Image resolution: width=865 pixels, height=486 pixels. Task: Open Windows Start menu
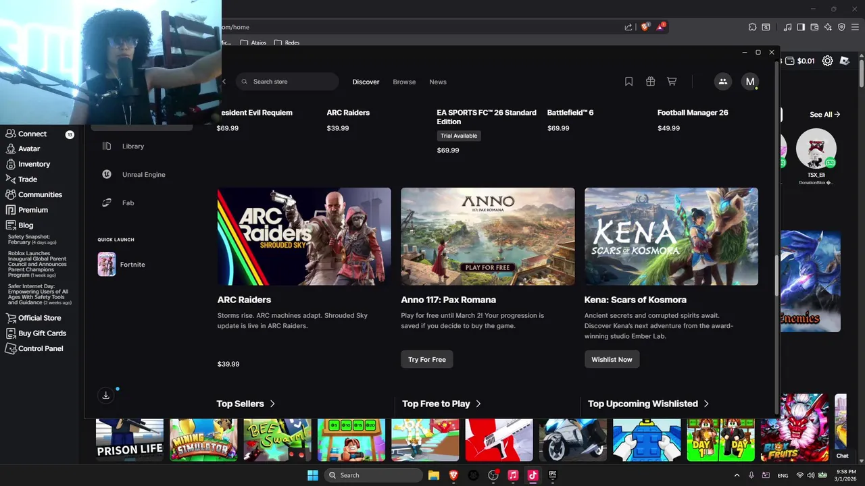[313, 475]
